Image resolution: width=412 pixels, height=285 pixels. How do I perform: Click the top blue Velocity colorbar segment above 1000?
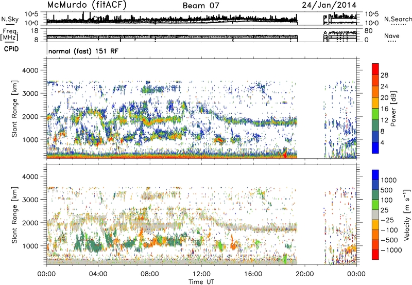pyautogui.click(x=375, y=175)
